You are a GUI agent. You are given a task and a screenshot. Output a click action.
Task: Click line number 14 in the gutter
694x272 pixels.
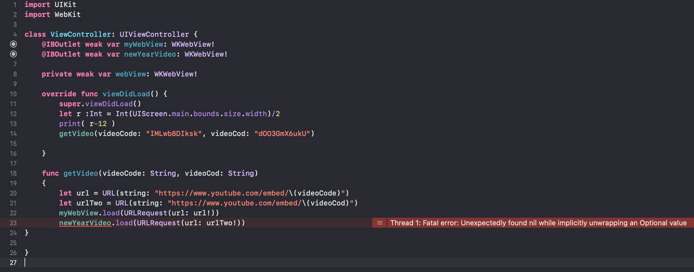pos(13,133)
